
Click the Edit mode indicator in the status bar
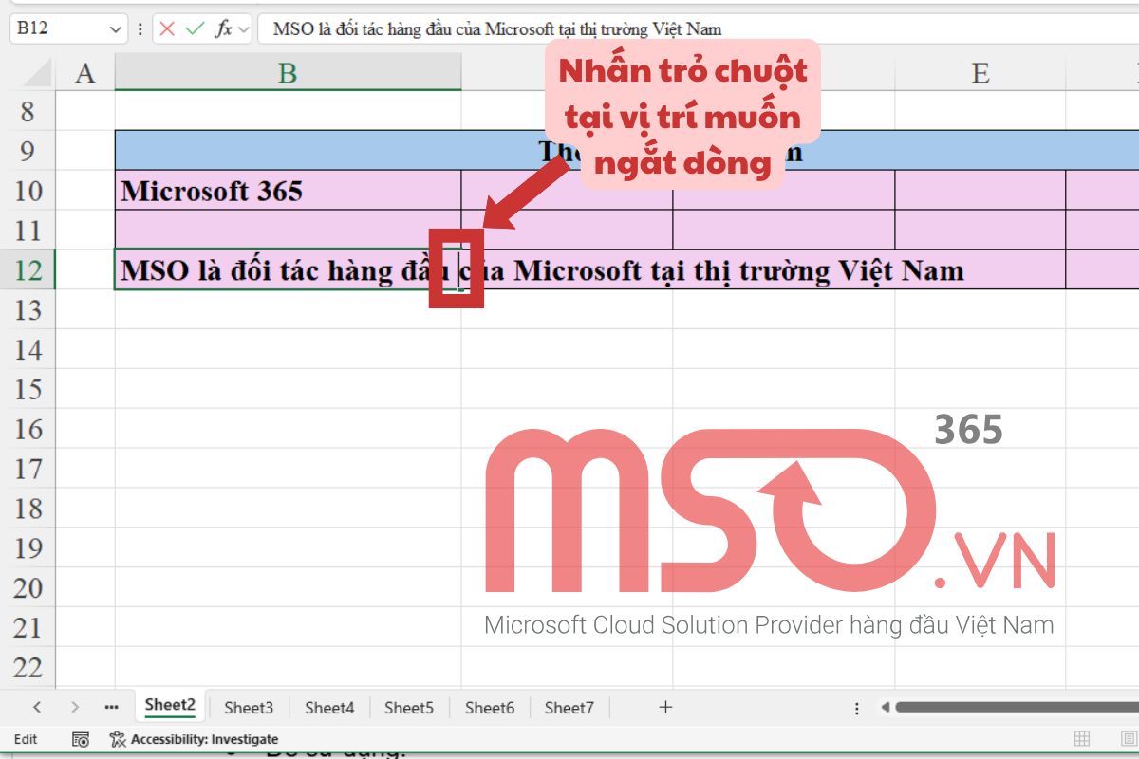coord(26,739)
